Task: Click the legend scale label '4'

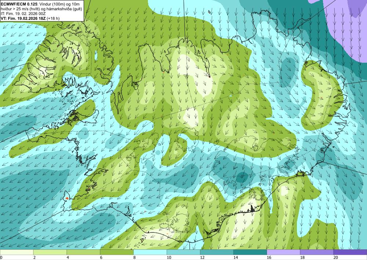Action: 68,258
